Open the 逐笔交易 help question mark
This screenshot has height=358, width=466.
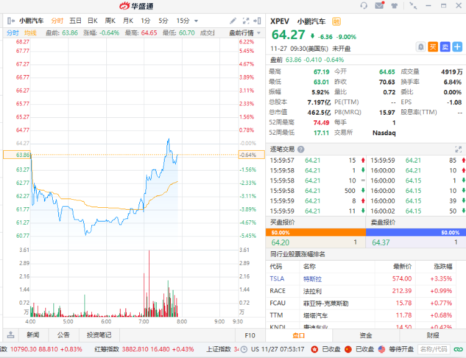coord(301,150)
